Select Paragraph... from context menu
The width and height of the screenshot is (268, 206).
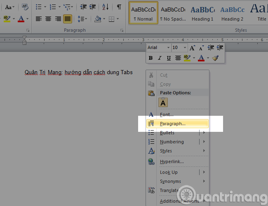(173, 123)
